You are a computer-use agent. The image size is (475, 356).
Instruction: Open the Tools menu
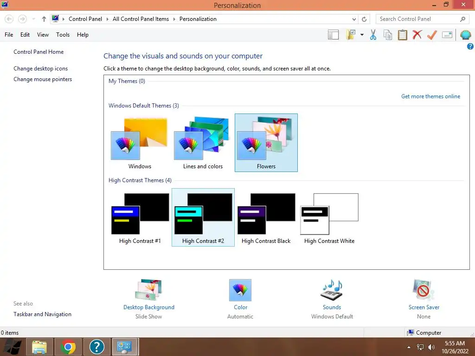click(63, 35)
